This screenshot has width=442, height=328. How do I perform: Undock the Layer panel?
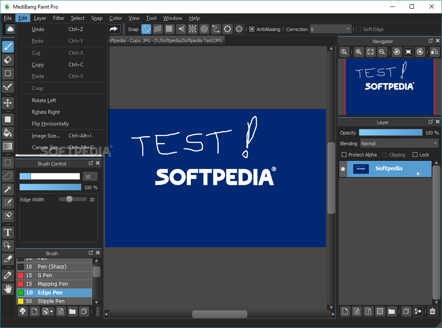tap(430, 122)
